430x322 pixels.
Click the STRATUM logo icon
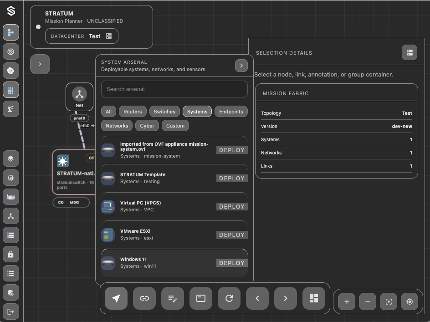point(10,11)
